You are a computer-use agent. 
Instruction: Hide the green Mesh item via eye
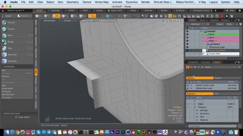187,34
